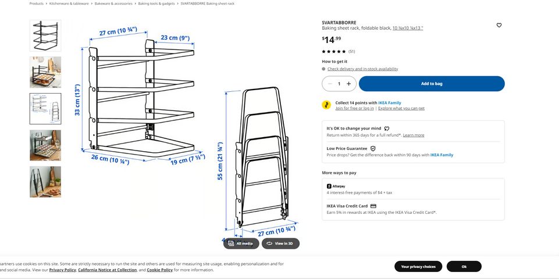Select the first rack product thumbnail
Image resolution: width=559 pixels, height=279 pixels.
(45, 35)
